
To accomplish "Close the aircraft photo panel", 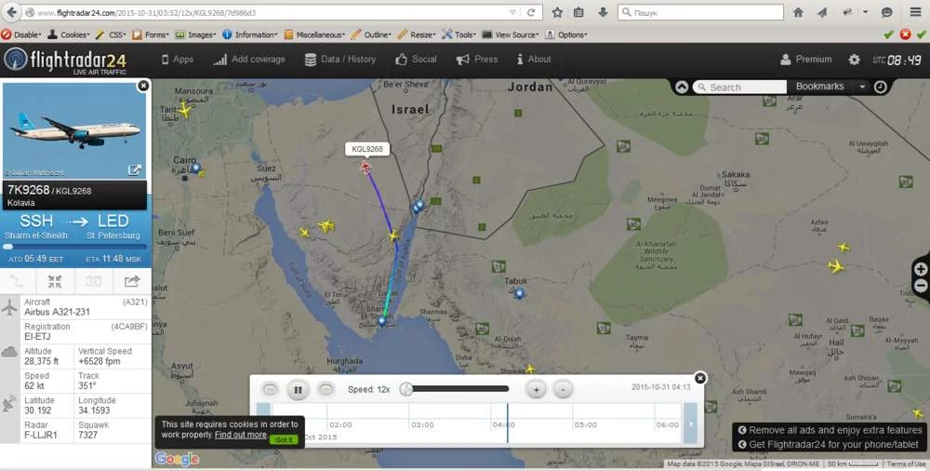I will 143,87.
